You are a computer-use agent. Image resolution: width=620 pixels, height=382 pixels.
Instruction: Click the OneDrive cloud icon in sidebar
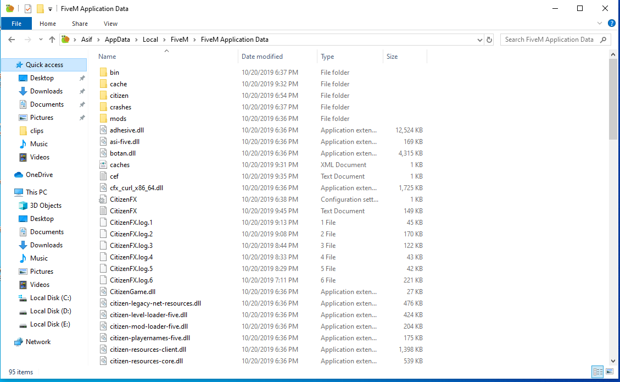point(19,175)
